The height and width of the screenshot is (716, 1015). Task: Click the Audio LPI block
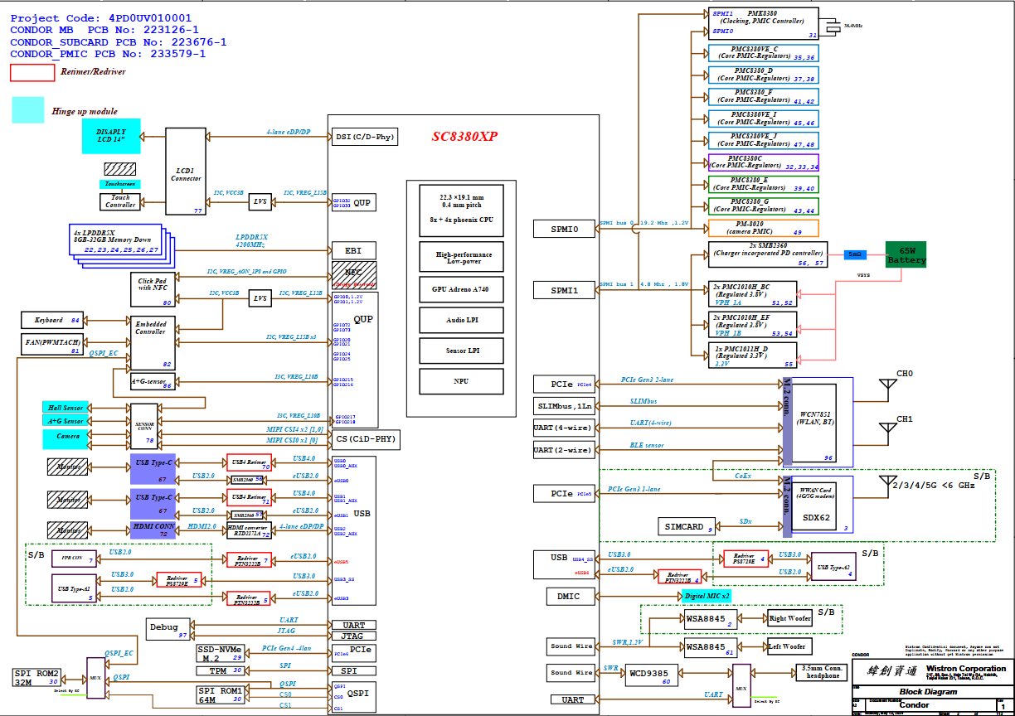tap(461, 320)
